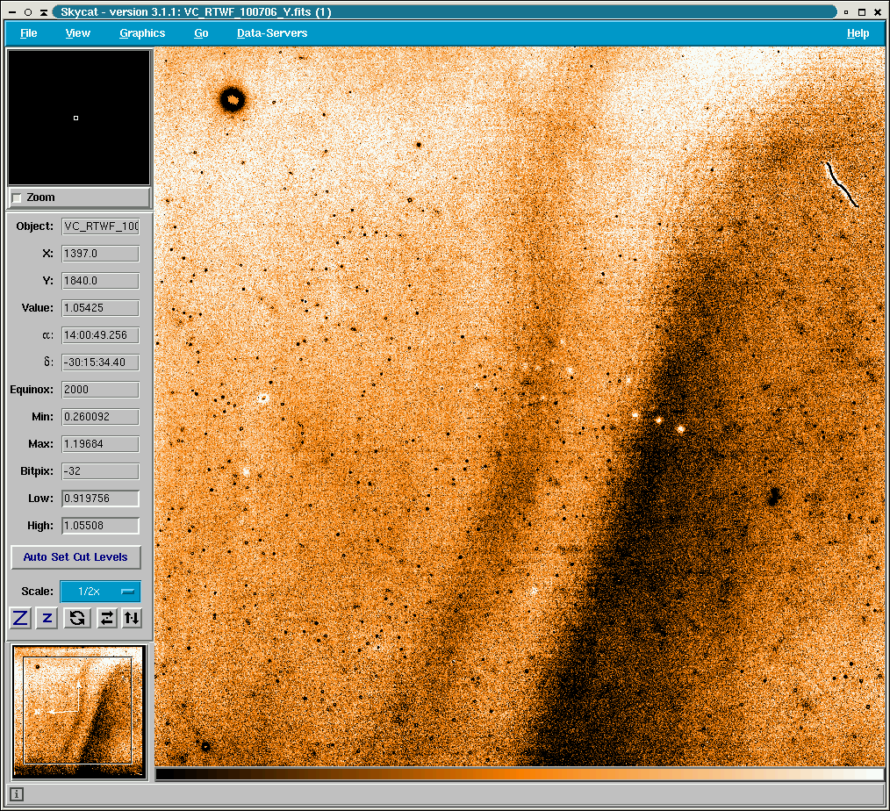Click the large Z zoom-in button
890x811 pixels.
click(x=21, y=618)
